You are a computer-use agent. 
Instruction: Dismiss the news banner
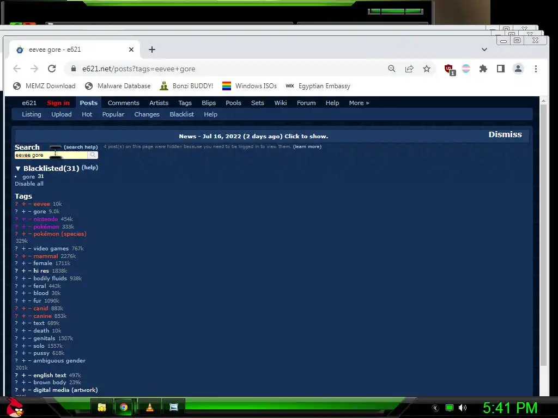coord(505,134)
